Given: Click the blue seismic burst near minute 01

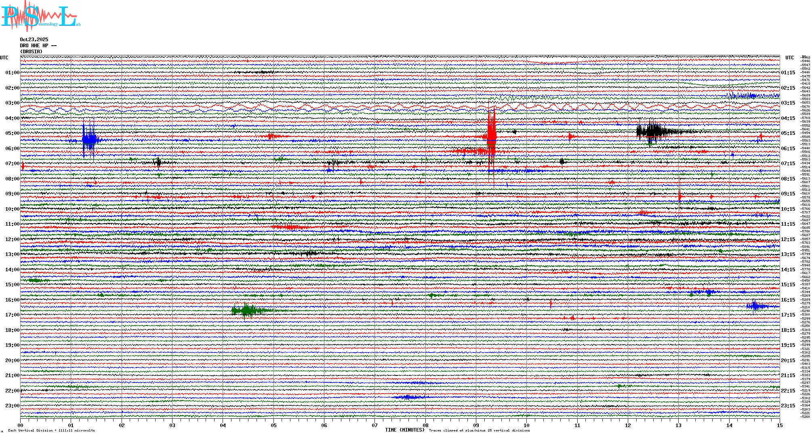Looking at the screenshot, I should click(x=89, y=140).
